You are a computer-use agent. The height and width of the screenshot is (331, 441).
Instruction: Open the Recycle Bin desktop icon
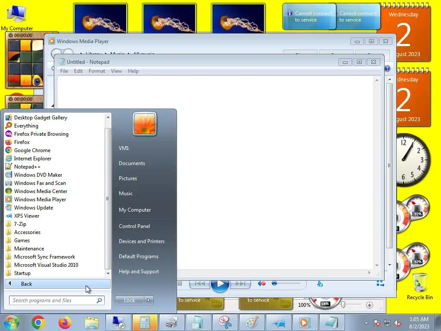click(419, 287)
